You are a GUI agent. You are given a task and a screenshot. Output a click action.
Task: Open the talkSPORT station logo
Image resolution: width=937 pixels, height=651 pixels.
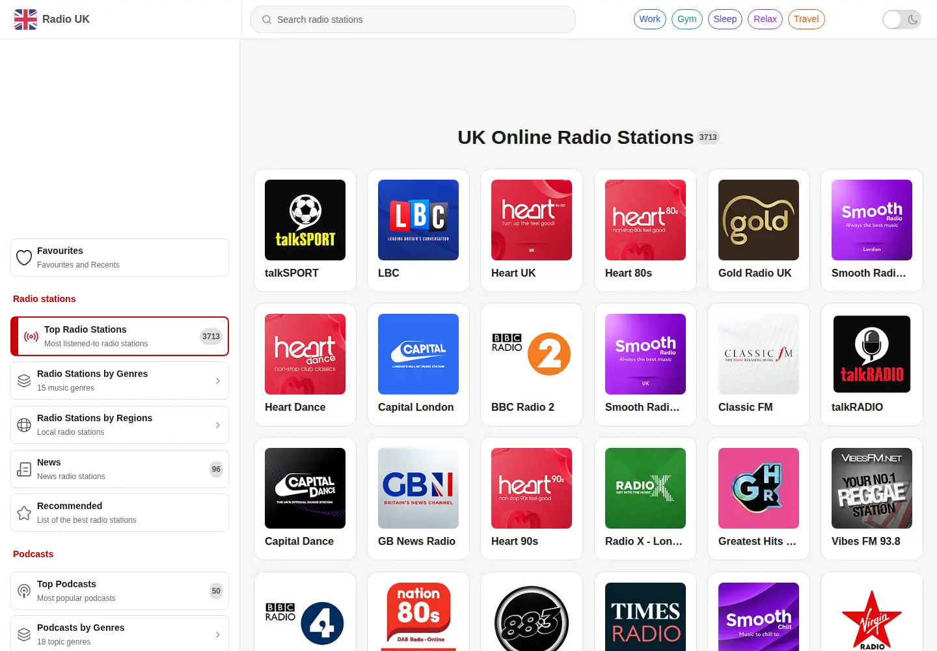(305, 220)
